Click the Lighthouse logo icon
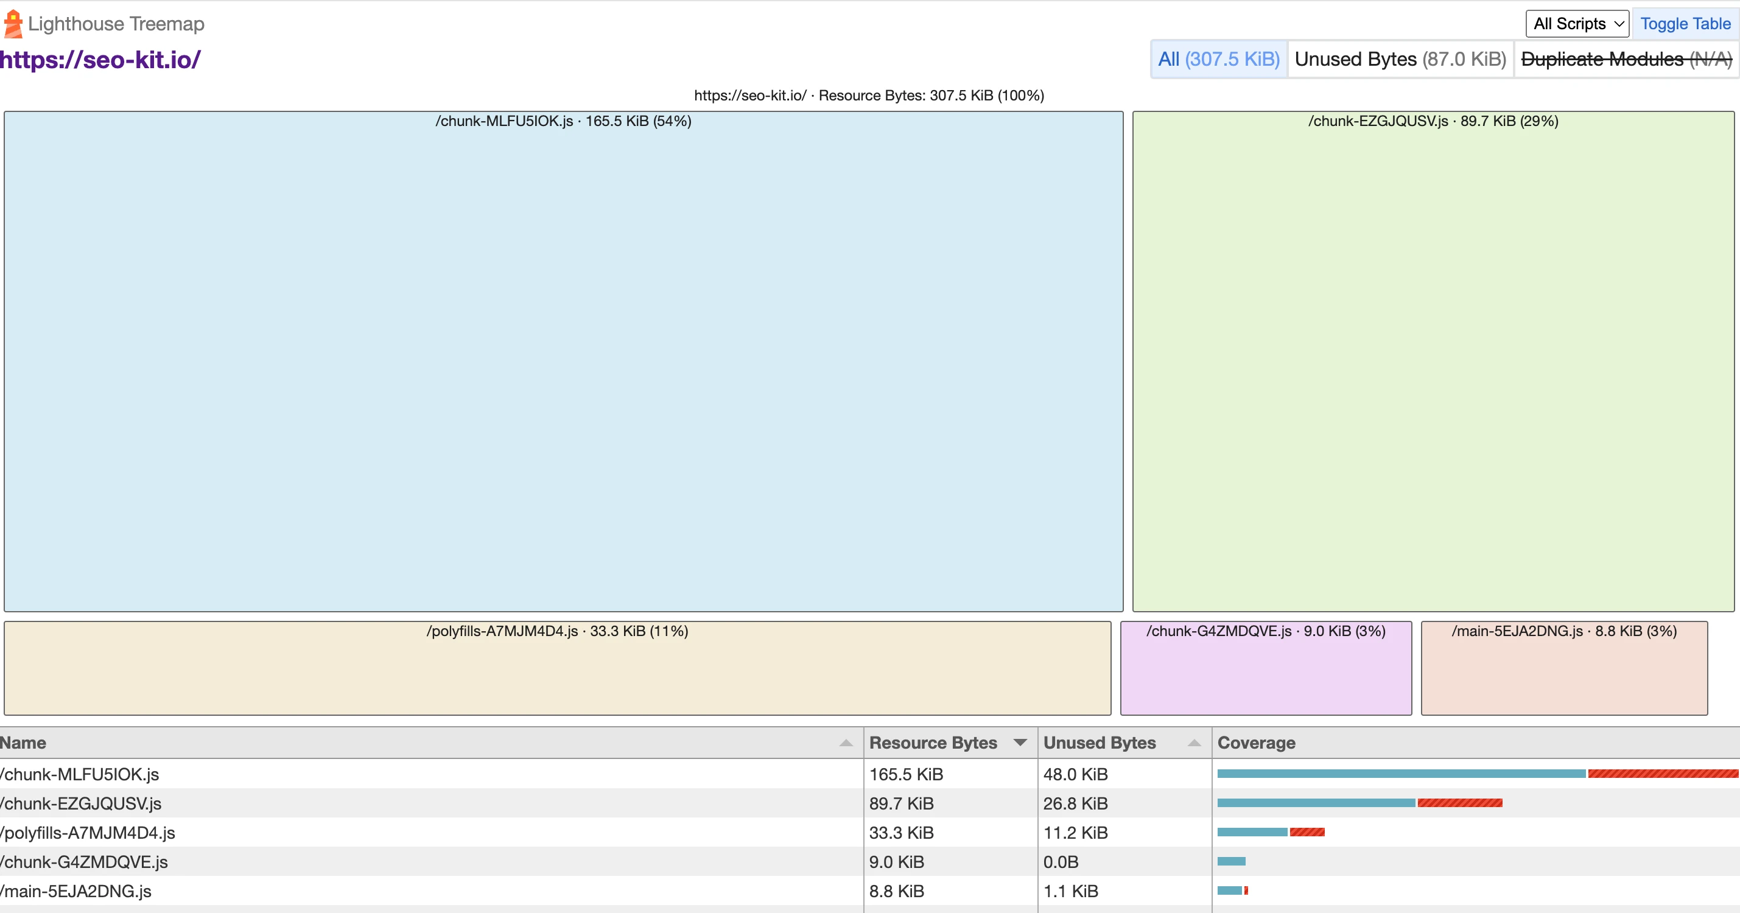1740x913 pixels. [x=13, y=24]
